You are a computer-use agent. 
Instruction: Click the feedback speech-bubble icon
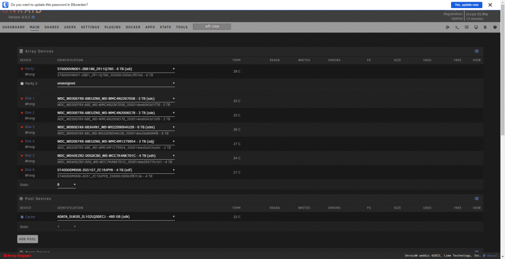tap(466, 27)
